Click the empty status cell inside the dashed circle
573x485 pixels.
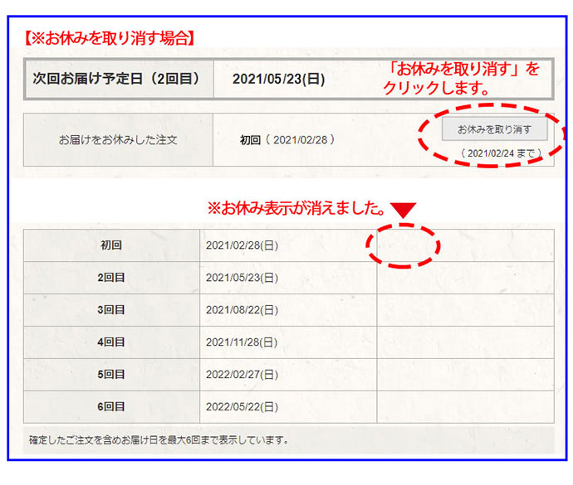[403, 245]
